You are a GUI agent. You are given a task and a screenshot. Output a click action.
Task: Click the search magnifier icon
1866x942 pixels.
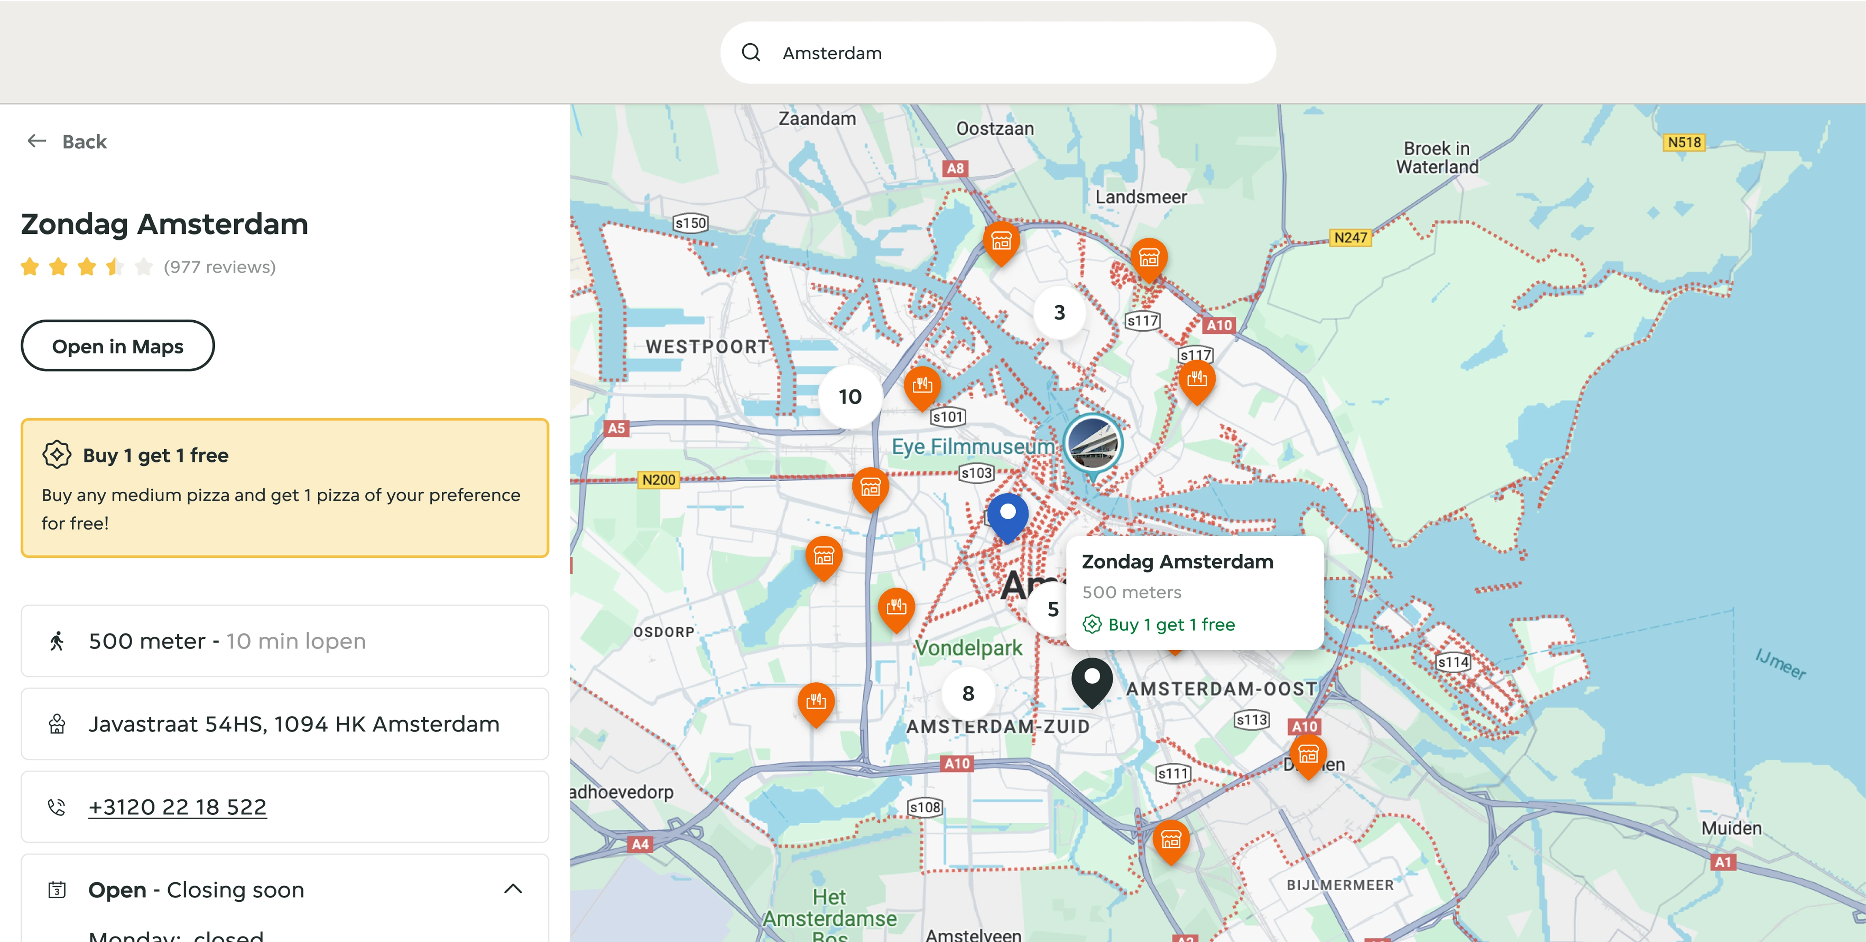(x=751, y=52)
